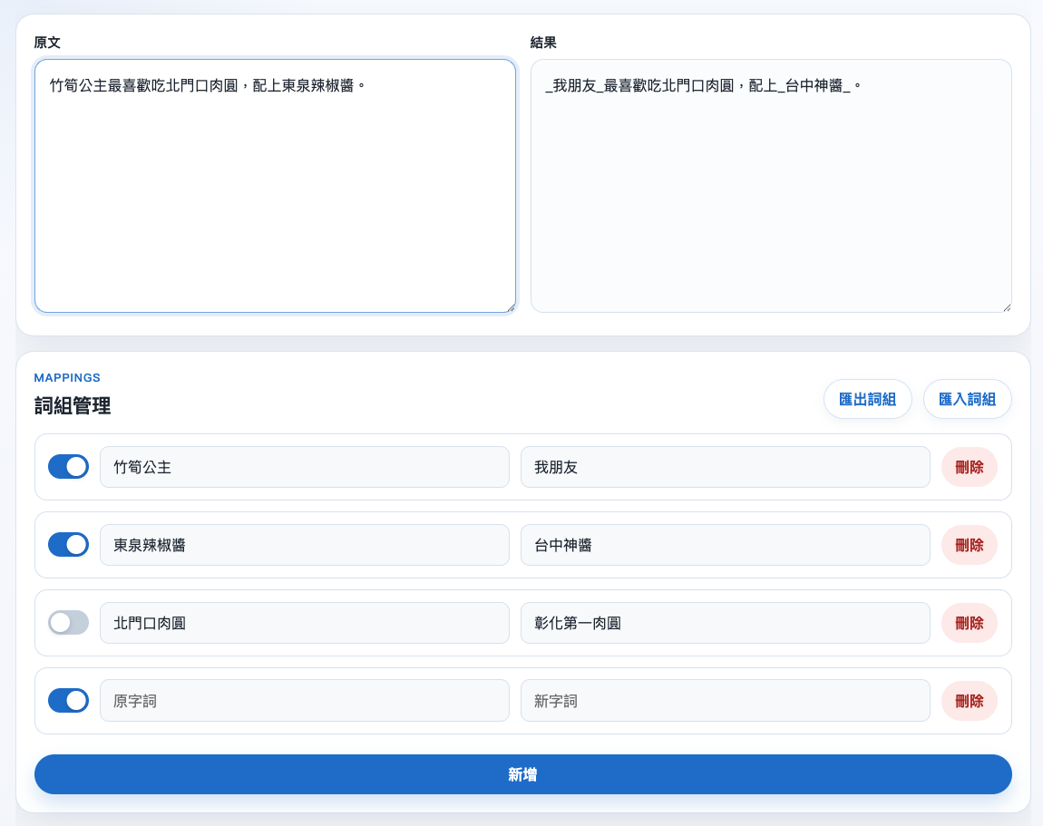Select the 竹筍公主 original word field
The height and width of the screenshot is (826, 1043).
click(x=304, y=466)
